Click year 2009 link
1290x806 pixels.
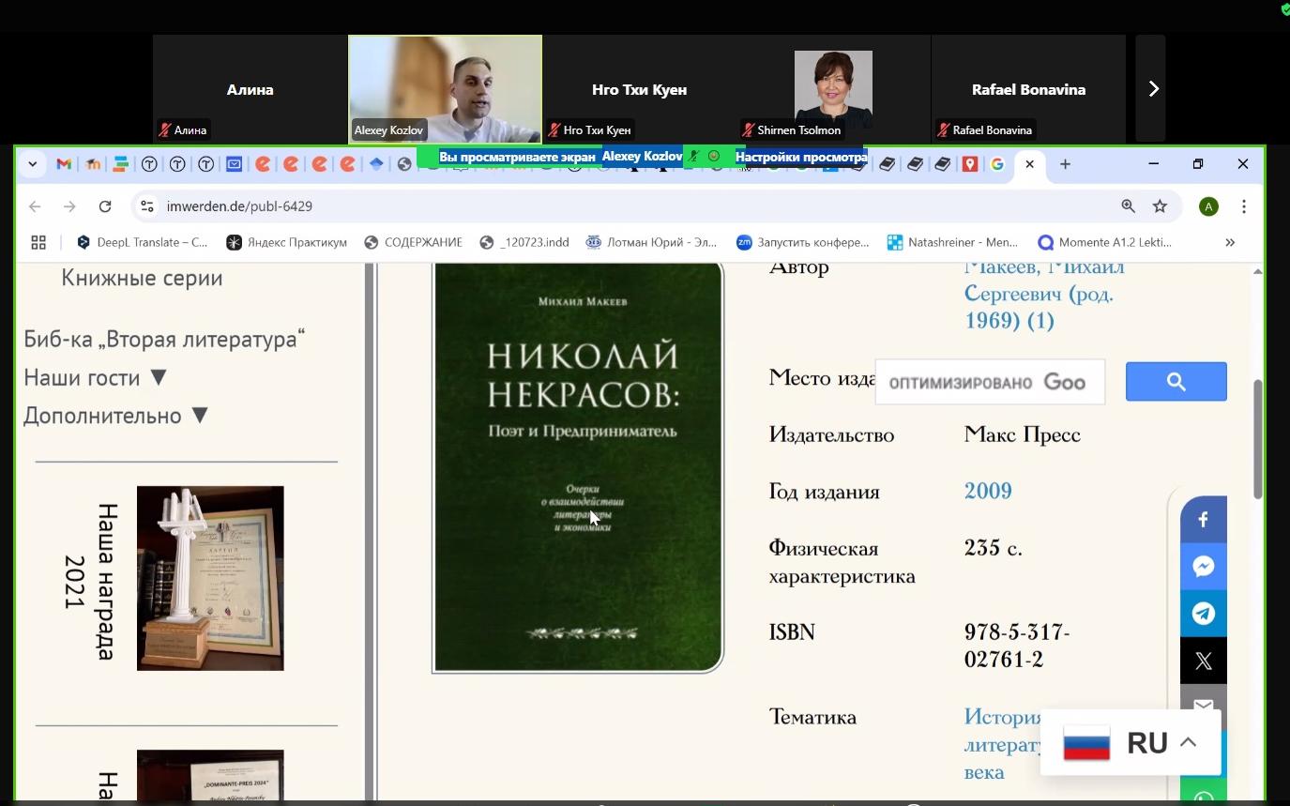click(988, 491)
